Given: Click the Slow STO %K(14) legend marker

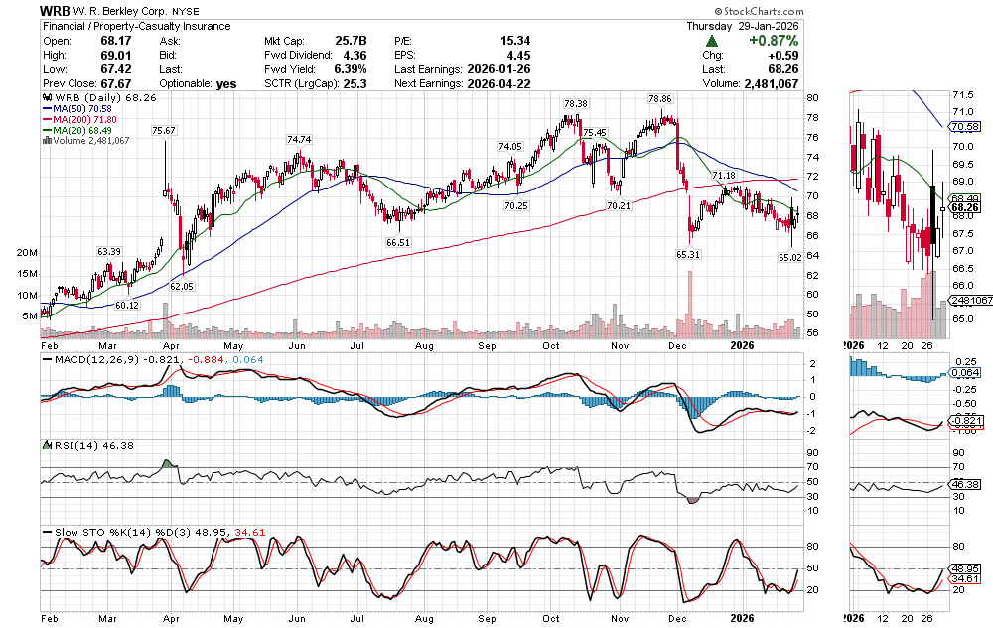Looking at the screenshot, I should point(47,533).
